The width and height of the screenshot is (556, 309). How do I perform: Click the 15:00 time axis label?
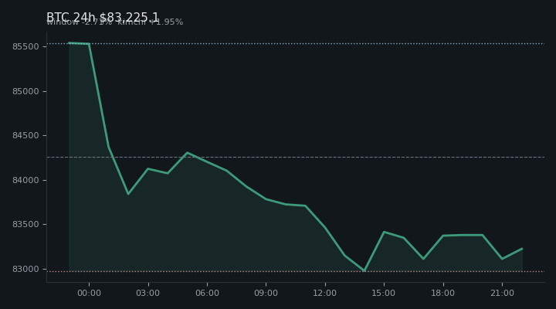(x=383, y=293)
